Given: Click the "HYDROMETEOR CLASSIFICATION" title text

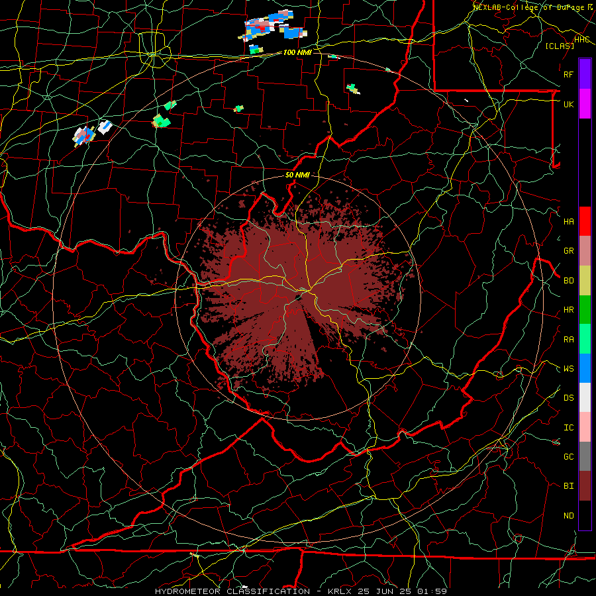Looking at the screenshot, I should pos(232,591).
